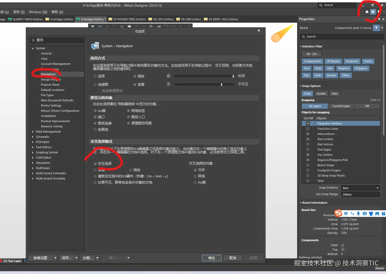
Task: Open the 缺省设置 dropdown arrow
Action: point(55,258)
